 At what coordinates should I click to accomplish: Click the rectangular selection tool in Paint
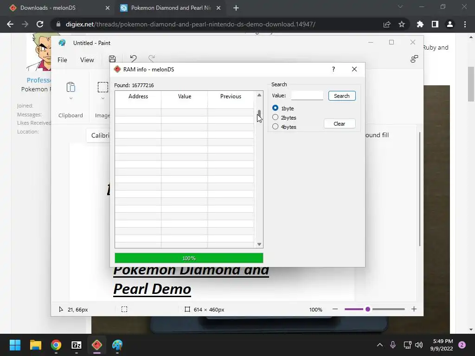click(103, 87)
